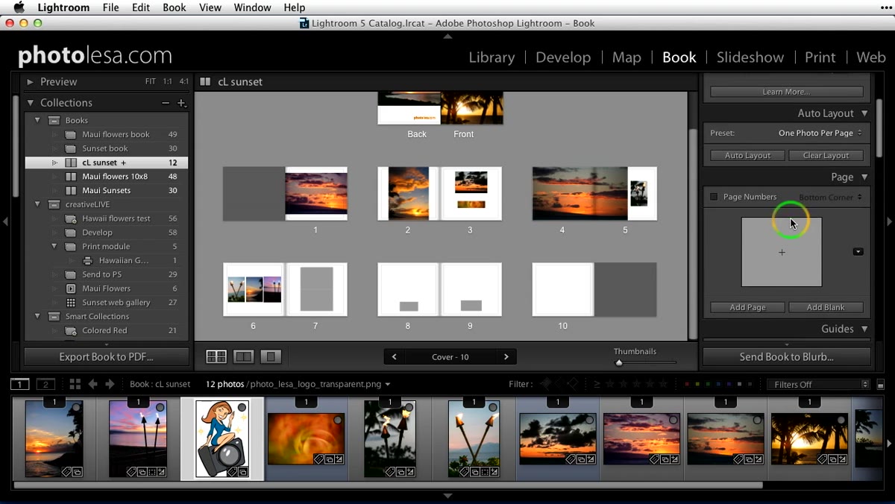Click the Add Blank button
The image size is (895, 504).
pyautogui.click(x=826, y=307)
